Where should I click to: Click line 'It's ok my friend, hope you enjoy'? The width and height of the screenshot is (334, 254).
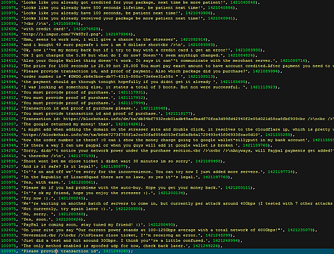[x=94, y=193]
